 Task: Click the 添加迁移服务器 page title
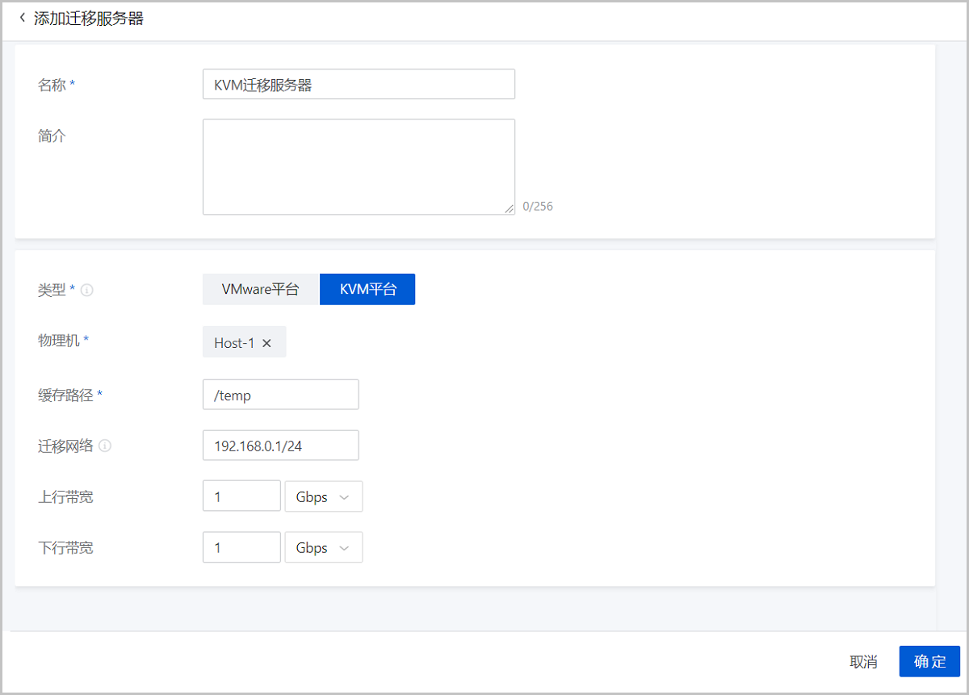pos(89,19)
